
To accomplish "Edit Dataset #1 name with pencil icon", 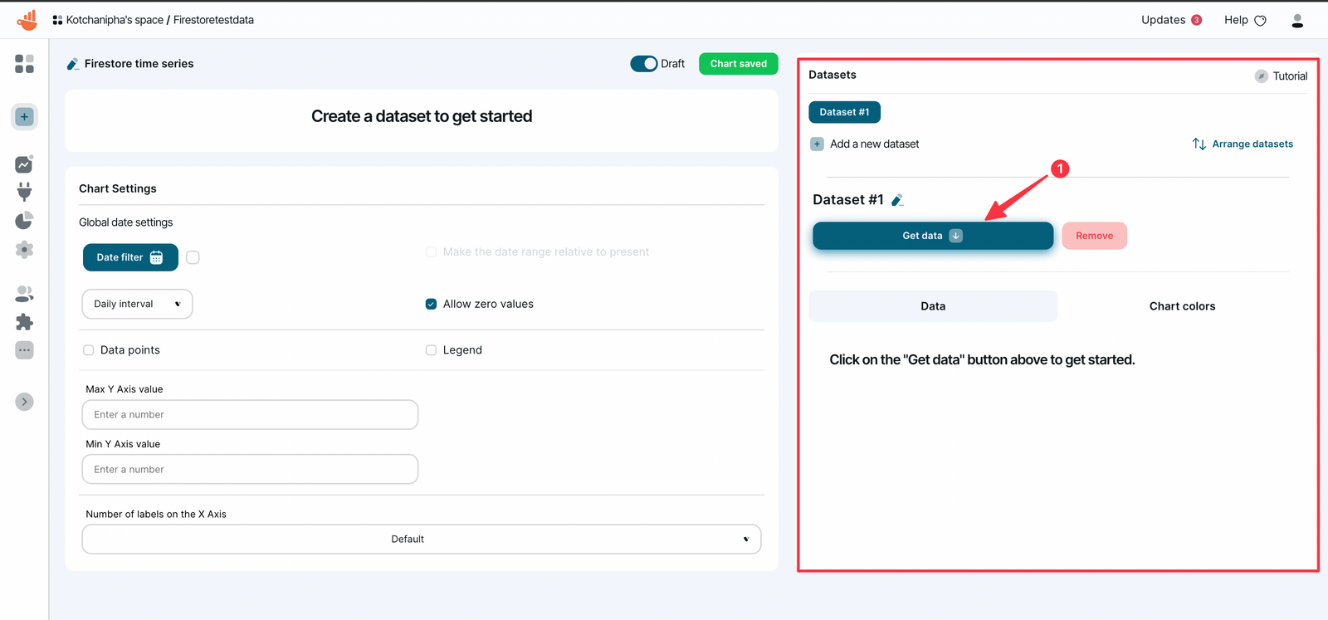I will pos(897,200).
